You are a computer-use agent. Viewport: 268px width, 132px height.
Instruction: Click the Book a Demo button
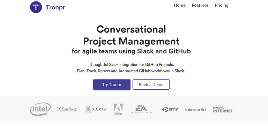151,84
